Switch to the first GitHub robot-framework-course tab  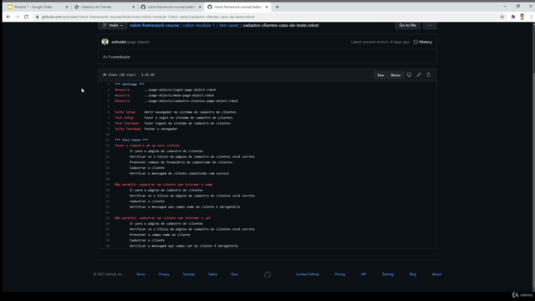pyautogui.click(x=170, y=7)
